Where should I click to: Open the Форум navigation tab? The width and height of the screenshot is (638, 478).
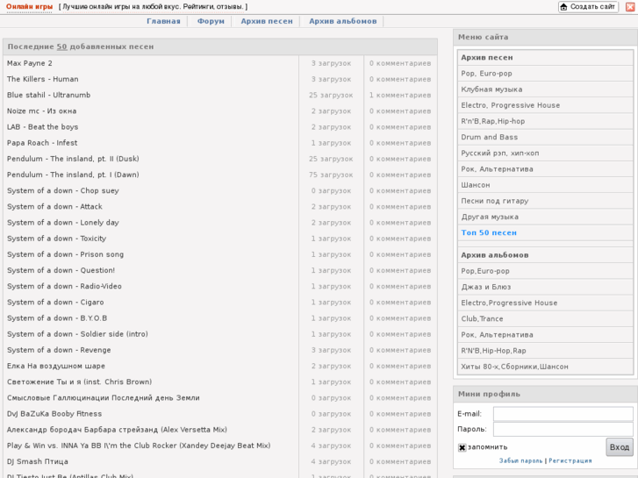click(x=211, y=21)
